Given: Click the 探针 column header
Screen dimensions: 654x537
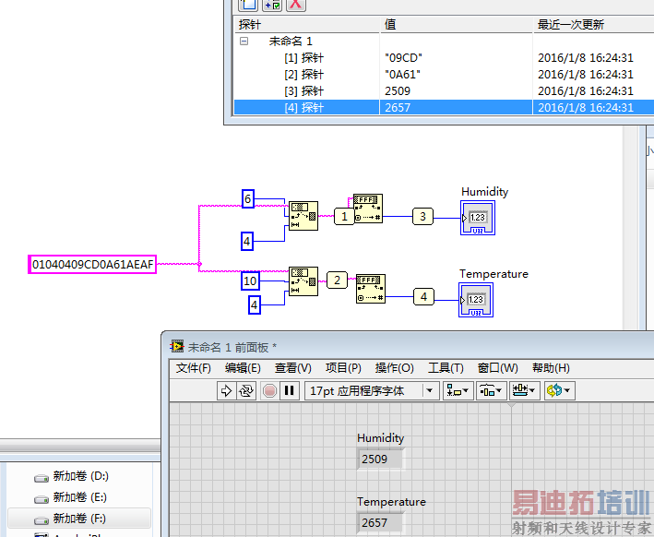Looking at the screenshot, I should [307, 25].
